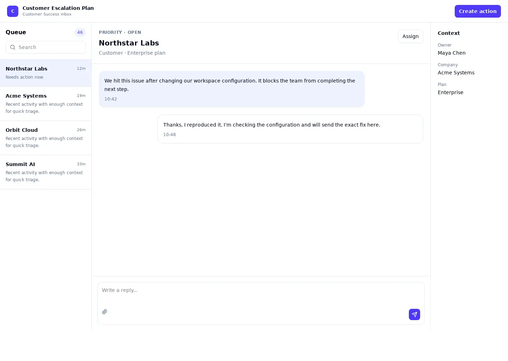Click the Northstar Labs conversation heading
Screen dimensions: 508x361
pos(129,43)
